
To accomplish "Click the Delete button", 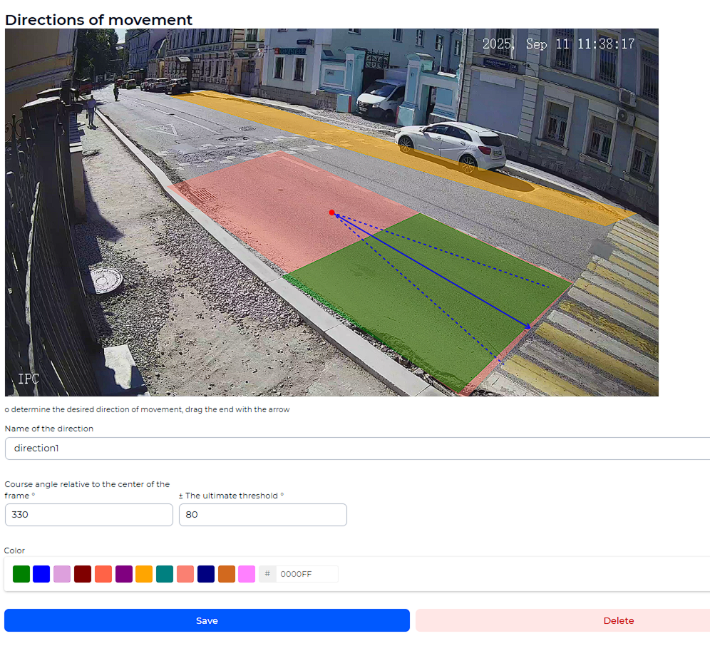I will [619, 620].
